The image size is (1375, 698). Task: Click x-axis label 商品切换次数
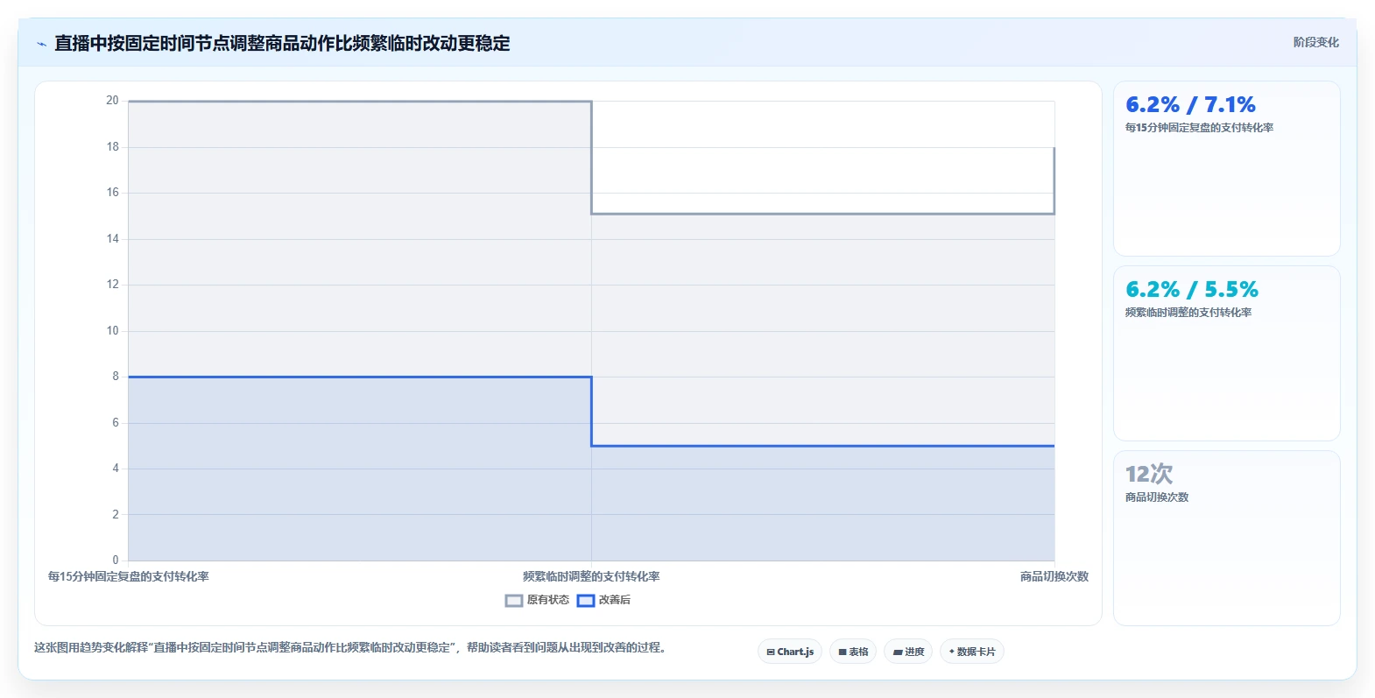pos(1054,576)
